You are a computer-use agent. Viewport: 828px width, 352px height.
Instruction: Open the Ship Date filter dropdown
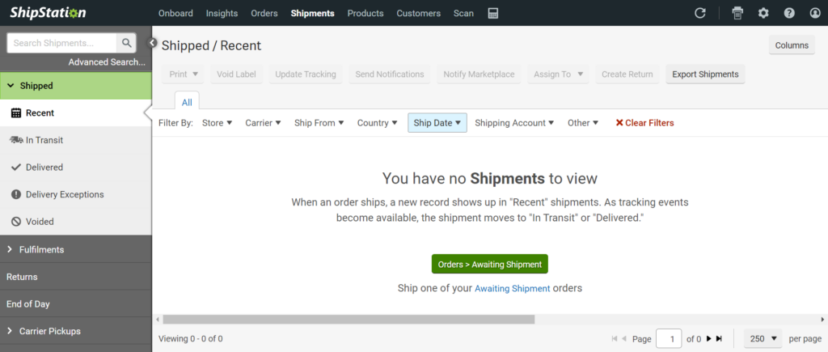click(437, 123)
